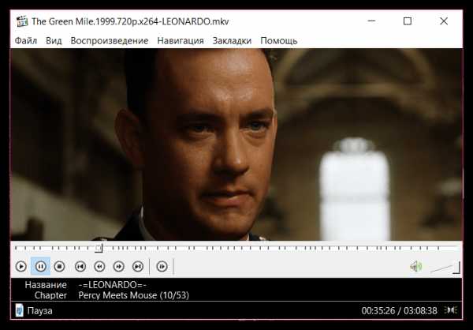Click the volume slider
The width and height of the screenshot is (473, 330).
click(445, 268)
